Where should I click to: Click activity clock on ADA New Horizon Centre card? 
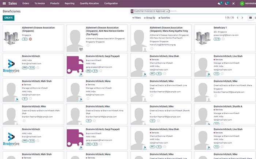click(x=88, y=46)
